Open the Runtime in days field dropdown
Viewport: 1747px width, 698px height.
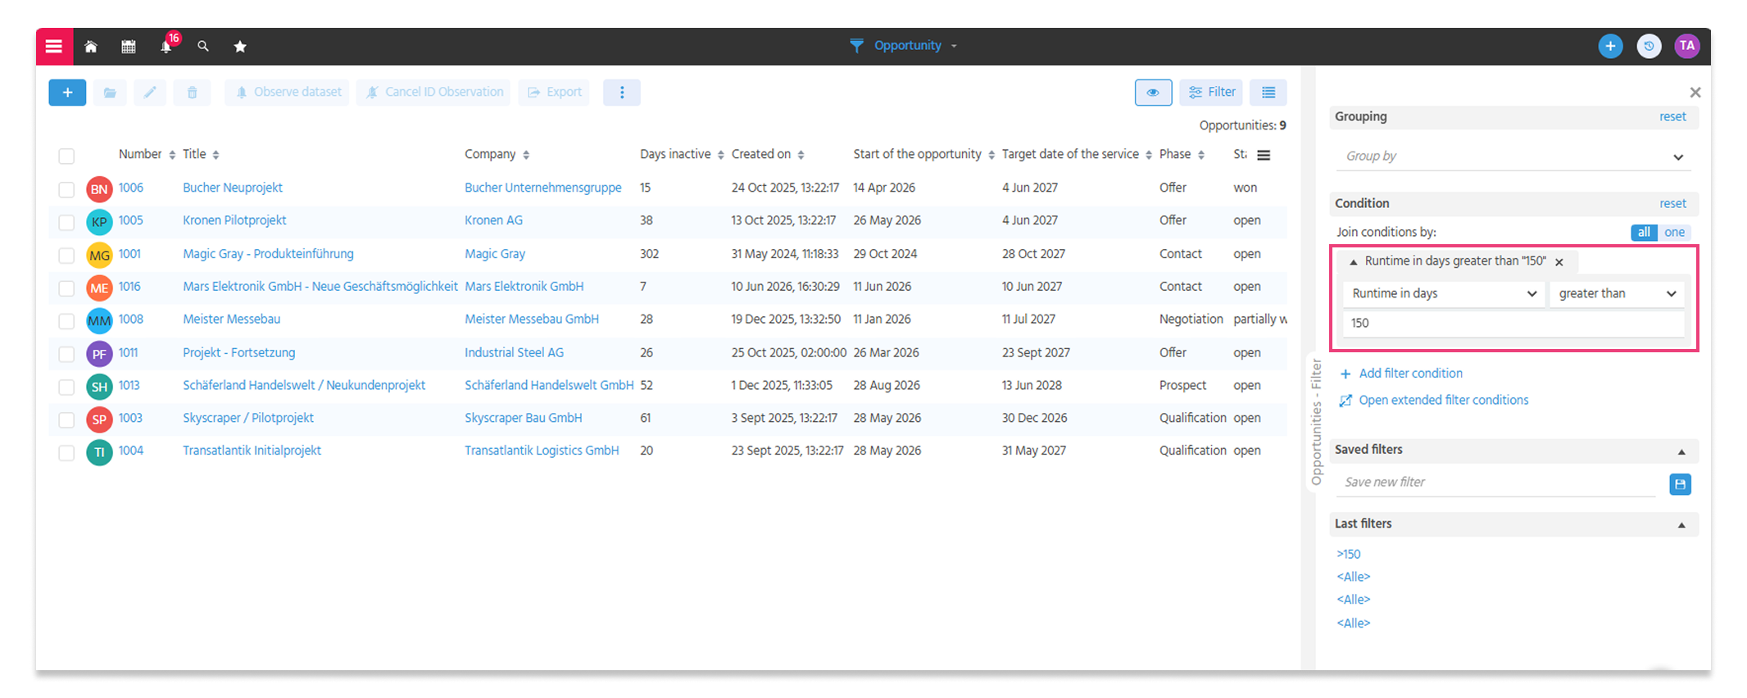pos(1443,294)
